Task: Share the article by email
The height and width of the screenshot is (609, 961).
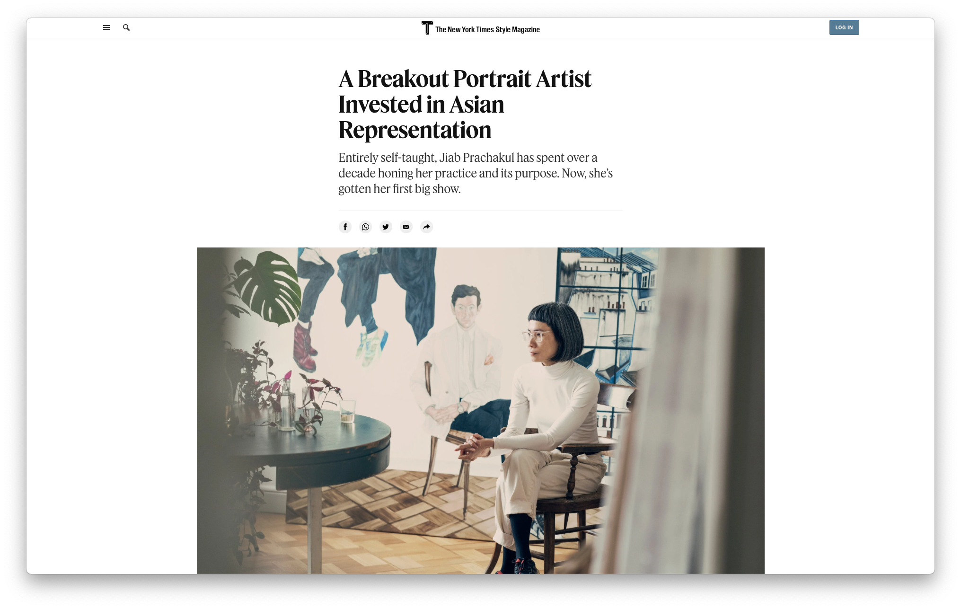Action: click(406, 227)
